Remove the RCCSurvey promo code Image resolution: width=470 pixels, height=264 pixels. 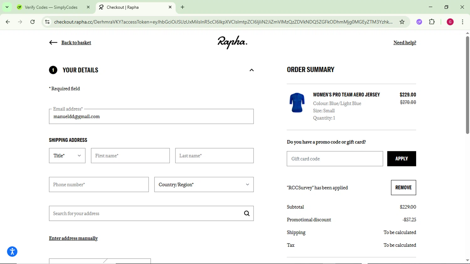tap(404, 188)
